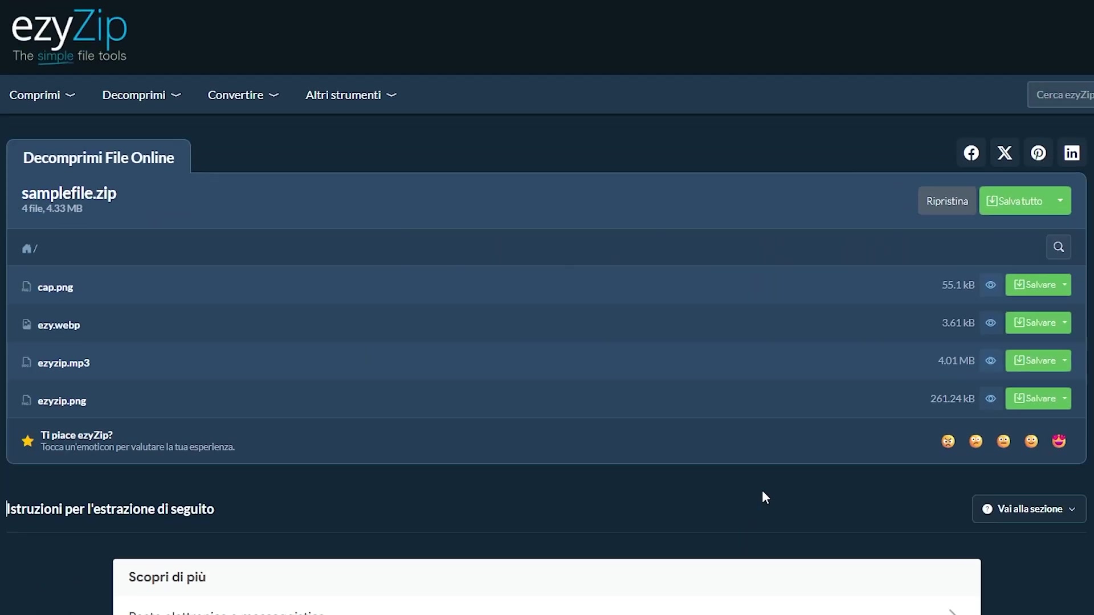Share on Facebook icon
This screenshot has height=615, width=1094.
click(971, 153)
